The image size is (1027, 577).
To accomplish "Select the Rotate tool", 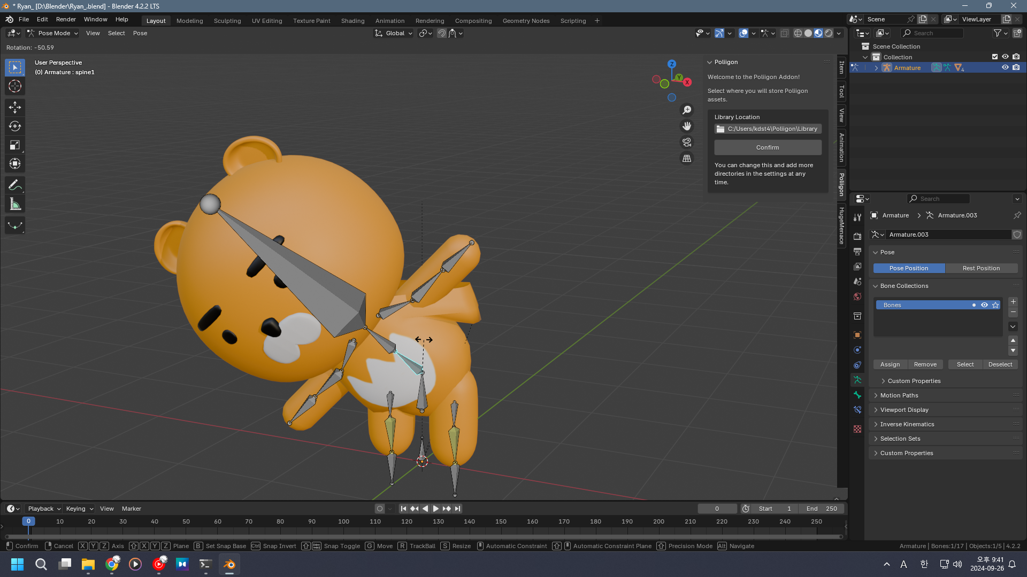I will pyautogui.click(x=15, y=126).
